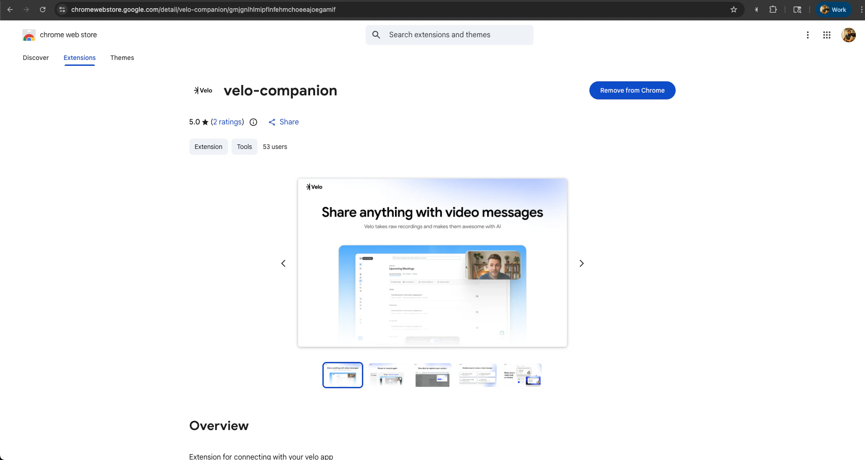The image size is (865, 460).
Task: Click the '53 users' text
Action: tap(275, 147)
